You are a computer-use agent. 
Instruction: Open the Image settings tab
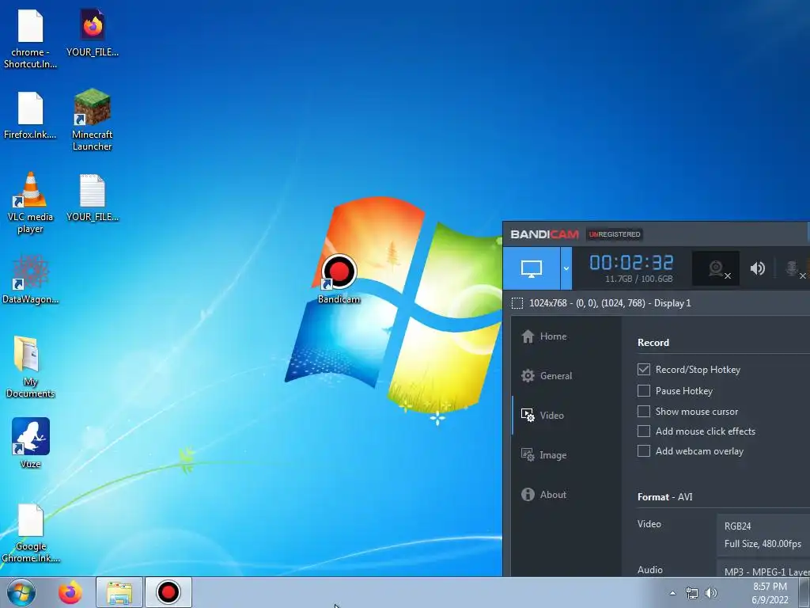point(544,455)
